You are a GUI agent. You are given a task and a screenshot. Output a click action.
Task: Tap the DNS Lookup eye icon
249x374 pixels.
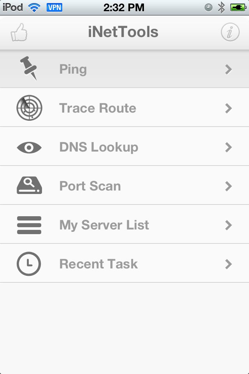29,147
